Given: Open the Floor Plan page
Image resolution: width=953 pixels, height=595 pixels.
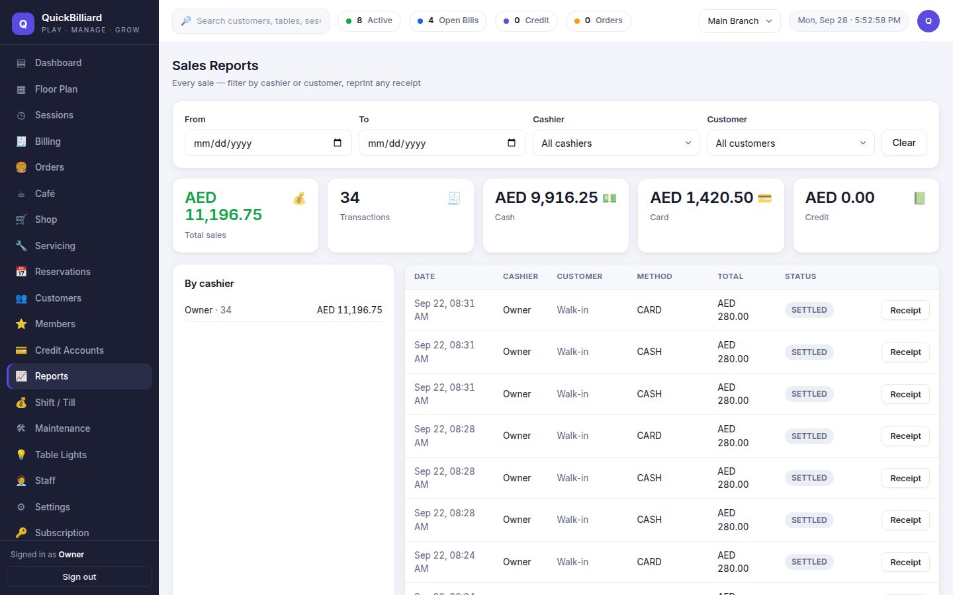Looking at the screenshot, I should [x=79, y=89].
